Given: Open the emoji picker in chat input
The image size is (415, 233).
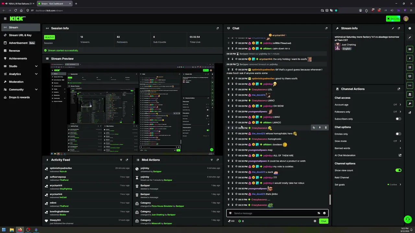Looking at the screenshot, I should (x=325, y=213).
